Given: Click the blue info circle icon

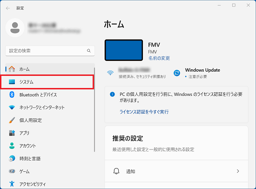Looking at the screenshot, I should click(x=112, y=94).
